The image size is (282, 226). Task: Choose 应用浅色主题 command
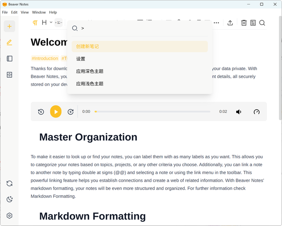(140, 84)
